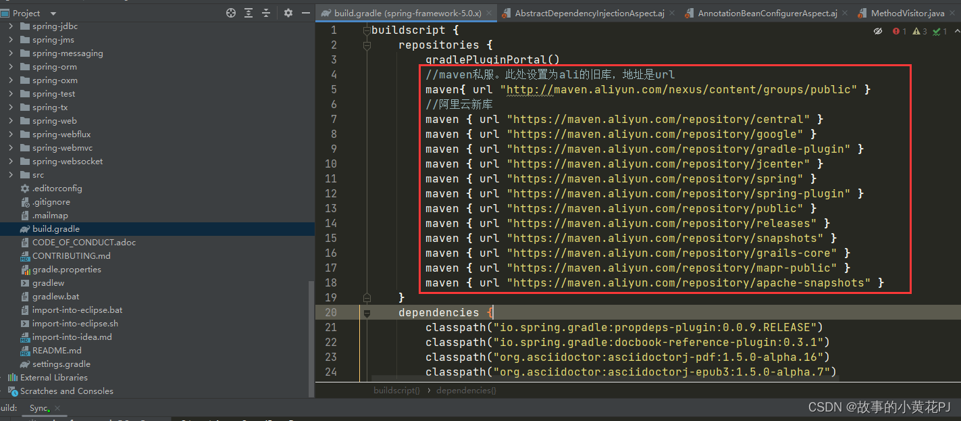Select Scratches and Consoles node
The image size is (961, 421).
point(67,391)
